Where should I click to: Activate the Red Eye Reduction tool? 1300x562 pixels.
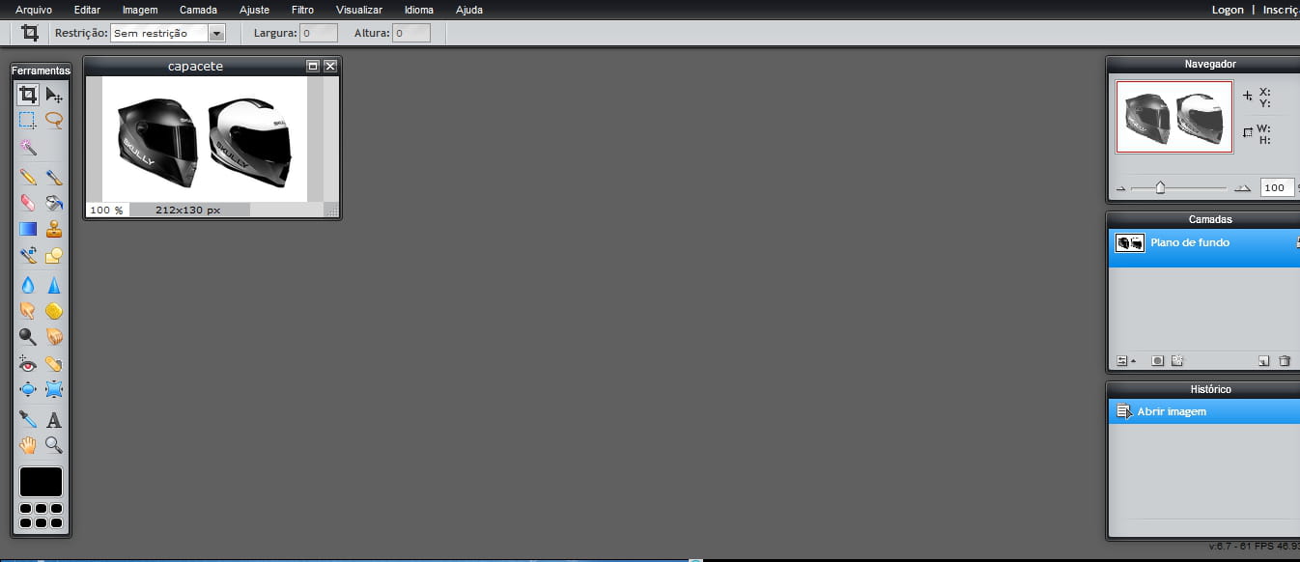coord(28,364)
